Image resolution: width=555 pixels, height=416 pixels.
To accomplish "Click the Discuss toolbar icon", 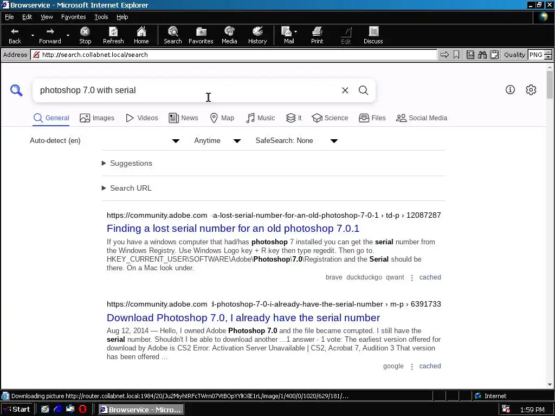I will coord(373,35).
